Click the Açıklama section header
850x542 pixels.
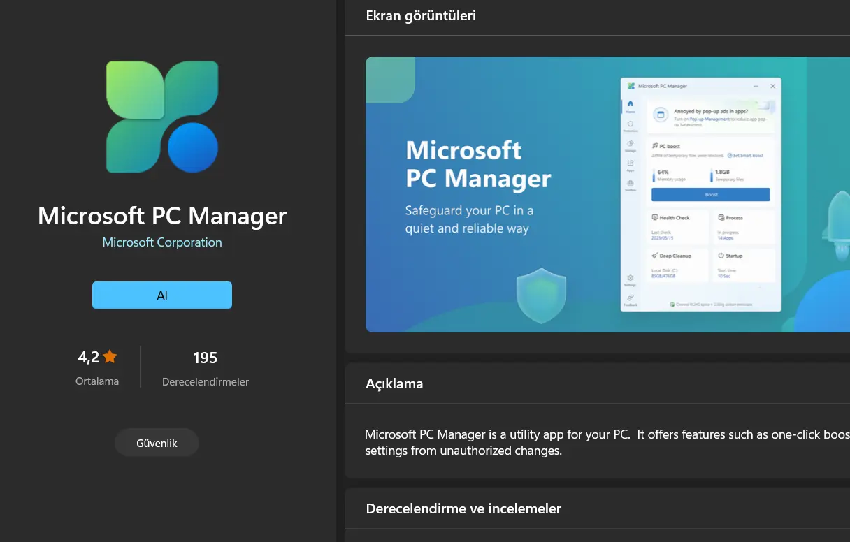(x=394, y=383)
